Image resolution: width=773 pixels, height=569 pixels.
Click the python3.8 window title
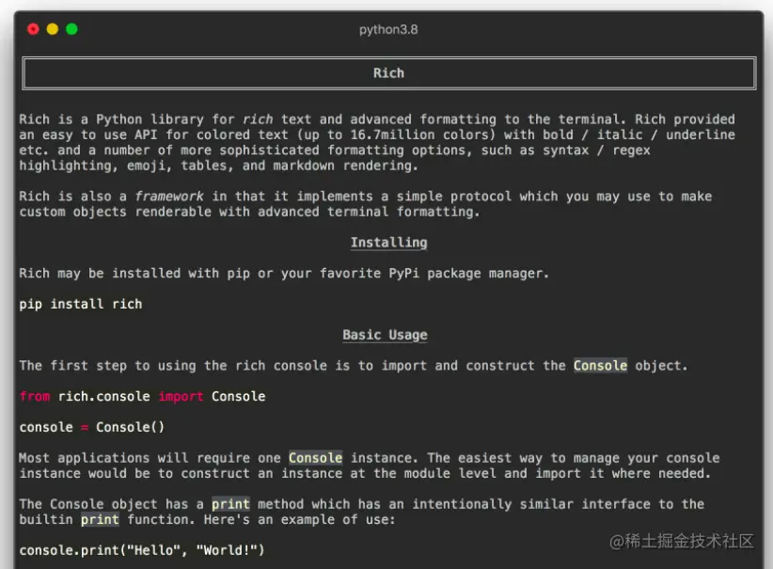tap(388, 29)
